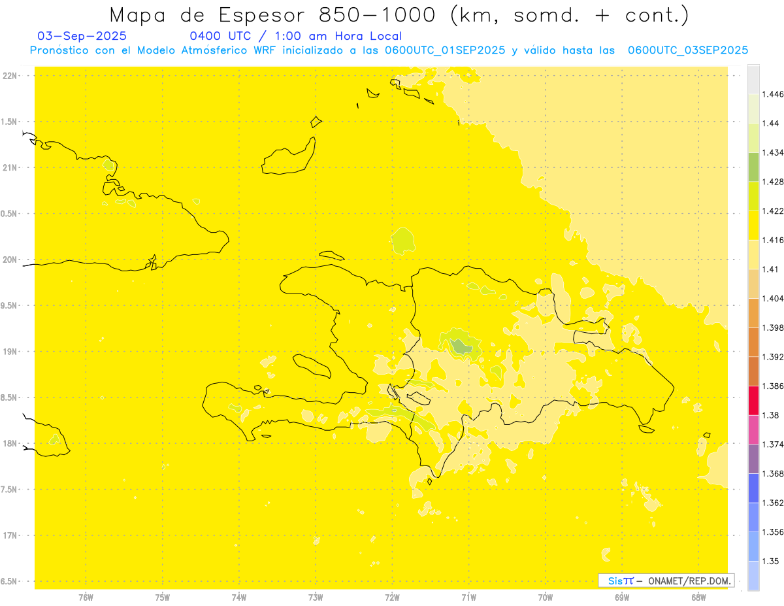The image size is (784, 606).
Task: Click the colorbar label 1.392
Action: pos(773,357)
